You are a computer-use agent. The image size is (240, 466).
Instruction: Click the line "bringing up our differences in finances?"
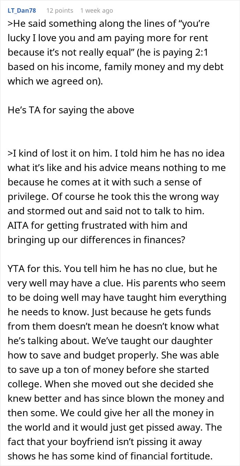point(96,240)
